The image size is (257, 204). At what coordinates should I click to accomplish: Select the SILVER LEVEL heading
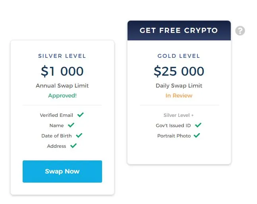[62, 56]
